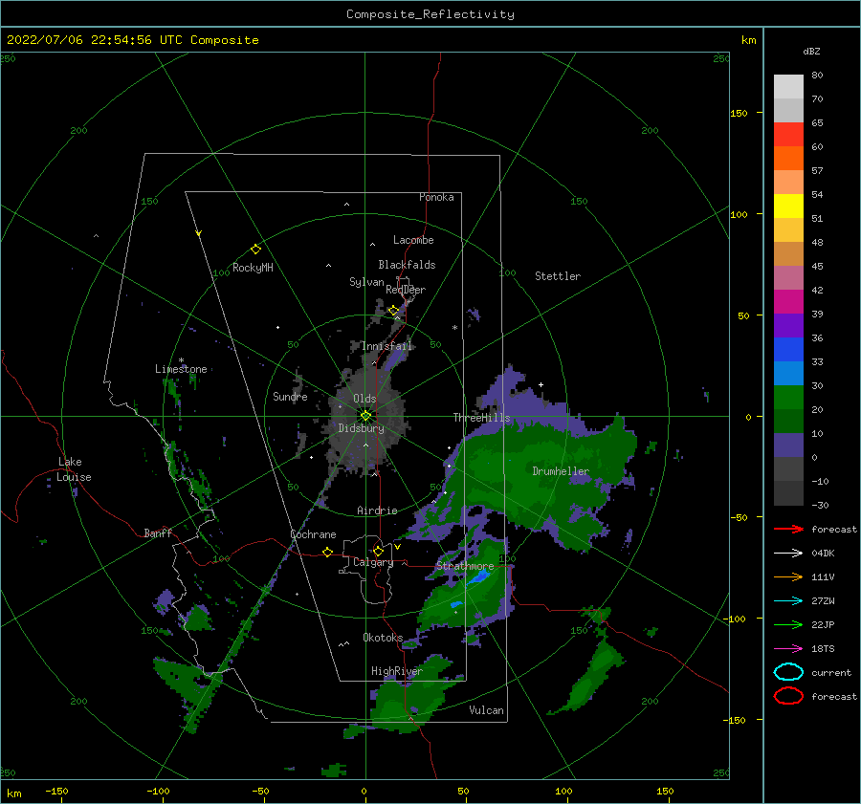This screenshot has height=804, width=861.
Task: Click the 150 tick on right axis
Action: tap(740, 113)
